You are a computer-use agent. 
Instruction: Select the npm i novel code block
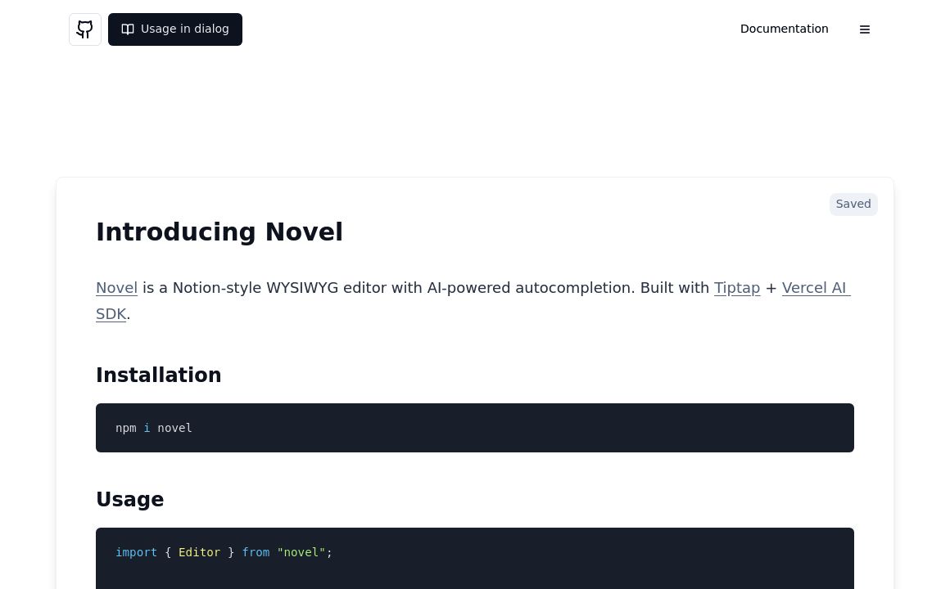tap(475, 427)
